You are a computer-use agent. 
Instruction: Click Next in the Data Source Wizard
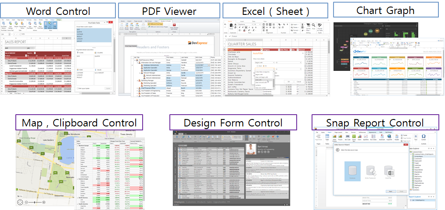(x=390, y=191)
